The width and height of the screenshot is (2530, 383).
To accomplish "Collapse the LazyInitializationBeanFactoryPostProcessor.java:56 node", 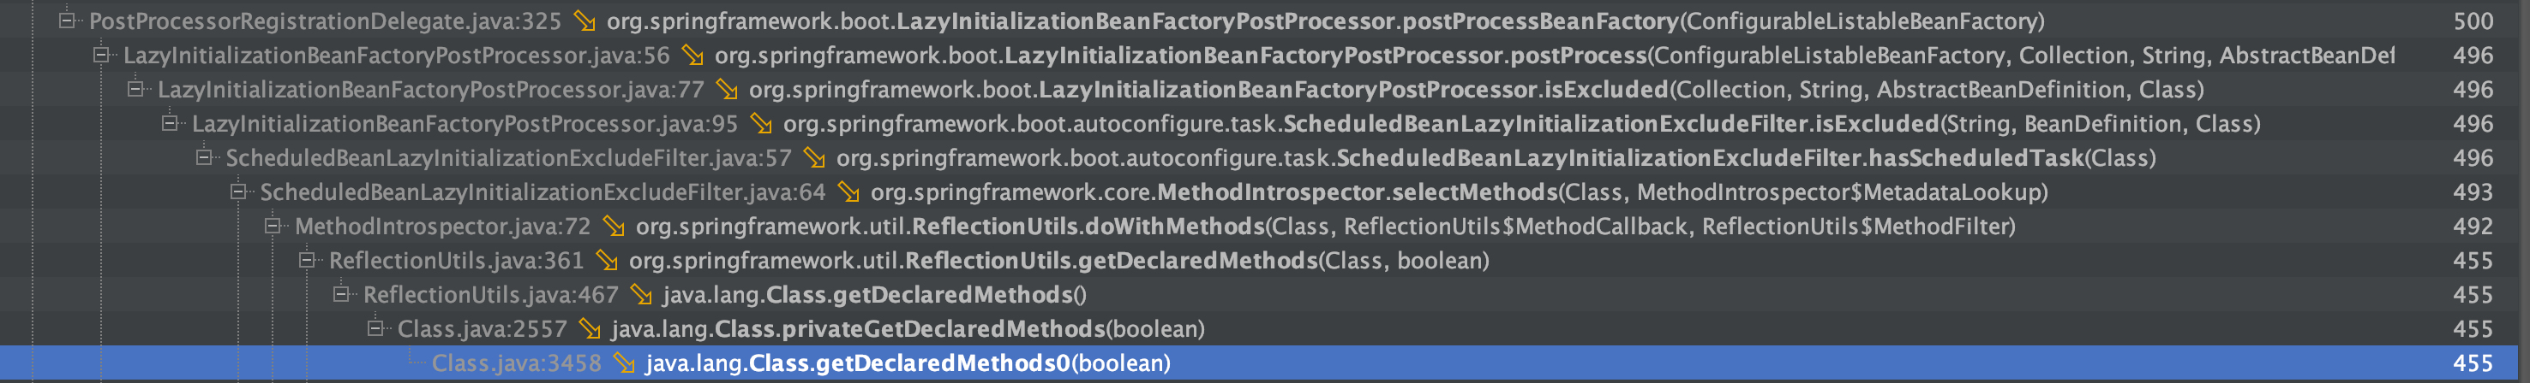I will (x=101, y=54).
